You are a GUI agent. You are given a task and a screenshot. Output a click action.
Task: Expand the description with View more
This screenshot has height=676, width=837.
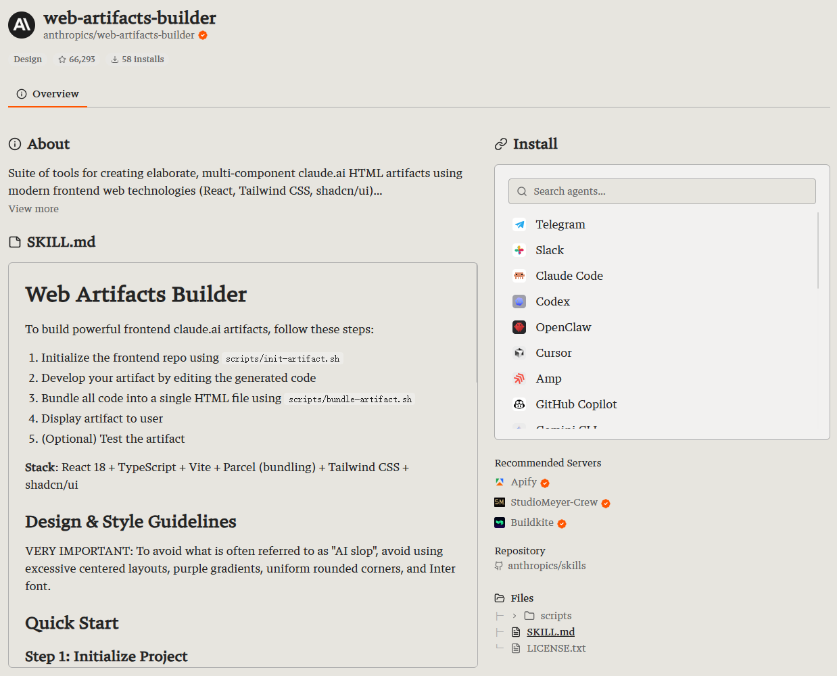(34, 209)
